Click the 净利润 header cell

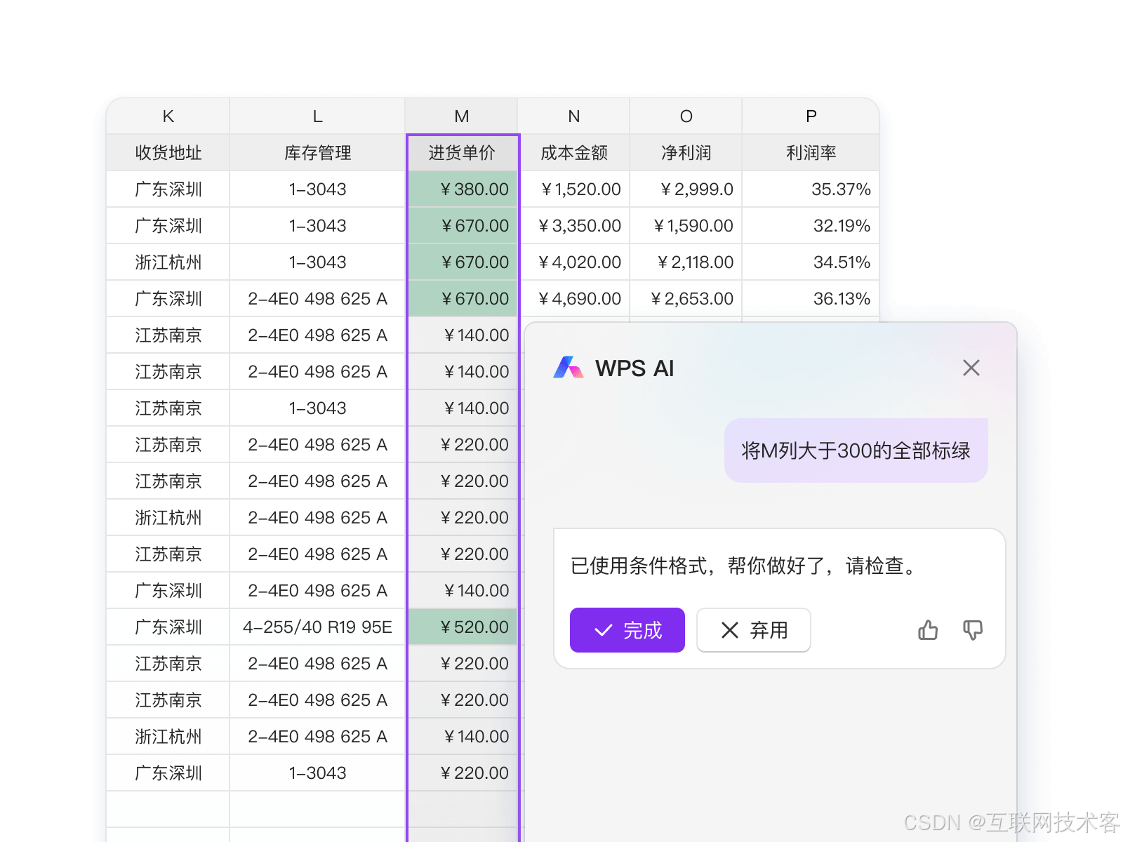click(686, 153)
